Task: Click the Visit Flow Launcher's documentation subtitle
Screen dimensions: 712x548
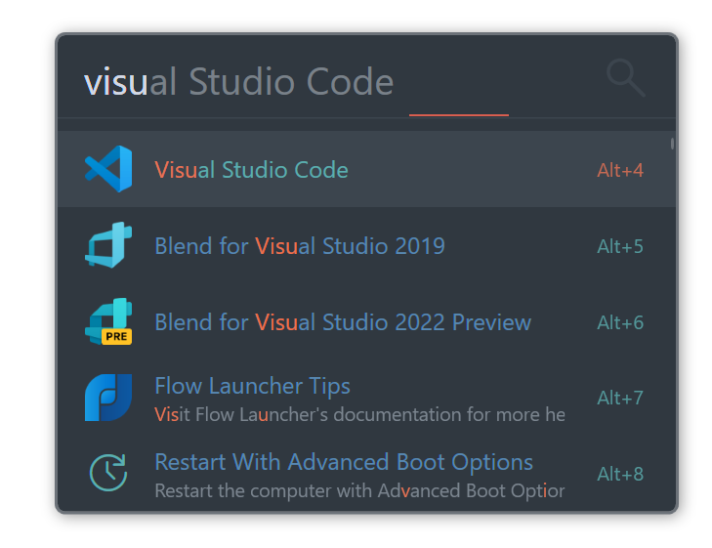Action: 359,414
